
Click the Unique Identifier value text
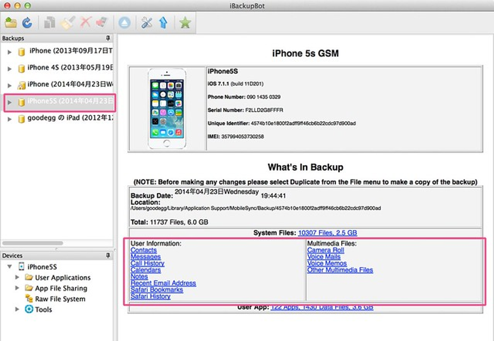click(303, 123)
